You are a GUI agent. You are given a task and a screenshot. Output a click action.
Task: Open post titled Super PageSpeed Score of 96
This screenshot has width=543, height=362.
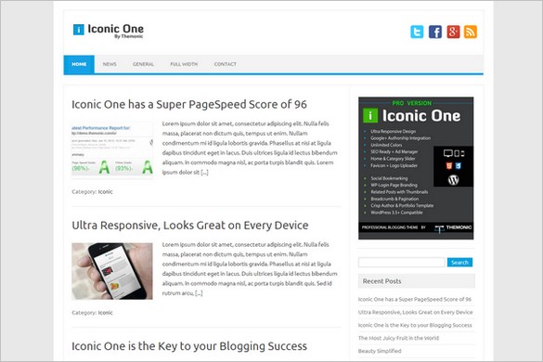(189, 104)
